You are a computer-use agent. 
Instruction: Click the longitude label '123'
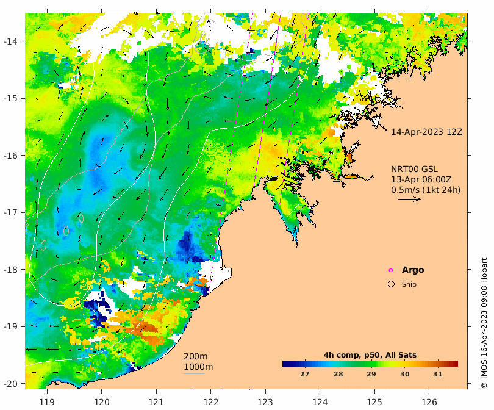(265, 403)
